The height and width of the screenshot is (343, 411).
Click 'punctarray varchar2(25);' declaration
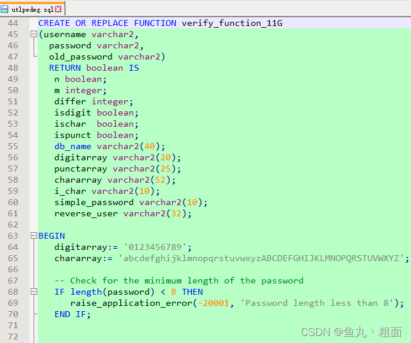[x=118, y=169]
